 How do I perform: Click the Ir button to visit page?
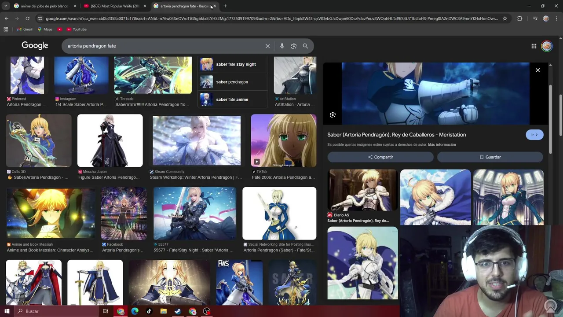[534, 135]
